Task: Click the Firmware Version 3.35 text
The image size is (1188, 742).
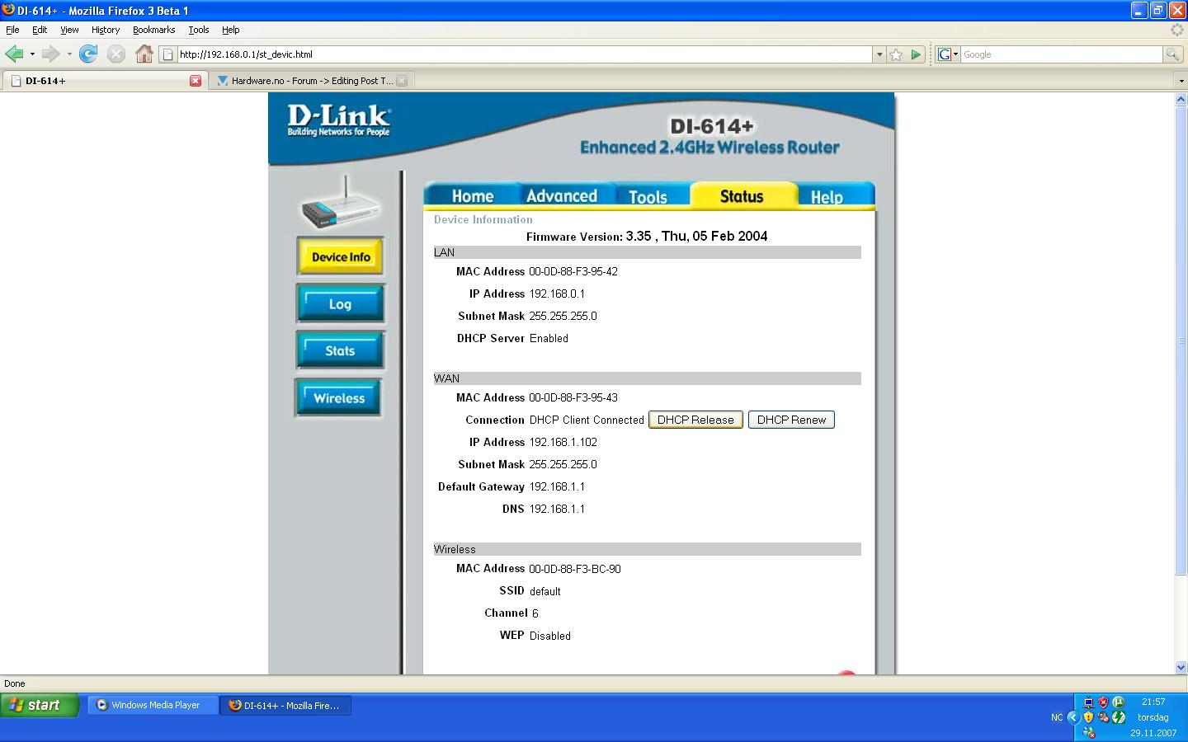Action: click(647, 236)
